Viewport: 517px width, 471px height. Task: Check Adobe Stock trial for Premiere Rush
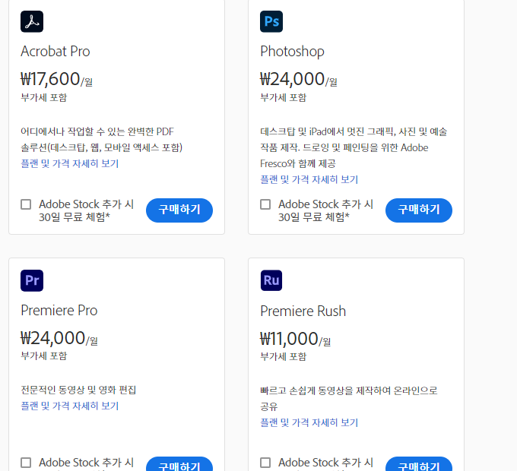pyautogui.click(x=265, y=463)
